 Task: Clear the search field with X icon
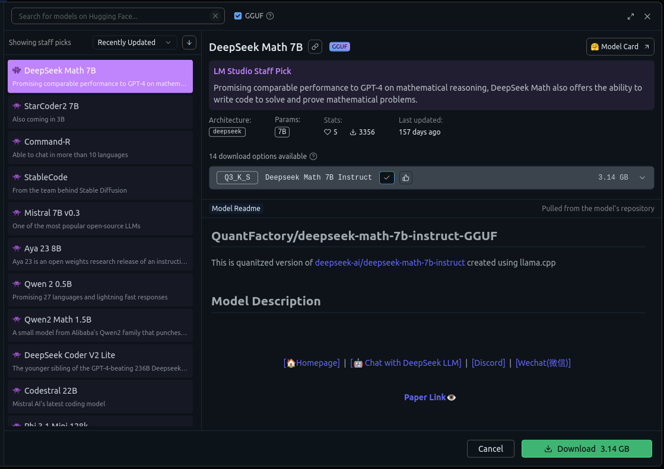[216, 16]
